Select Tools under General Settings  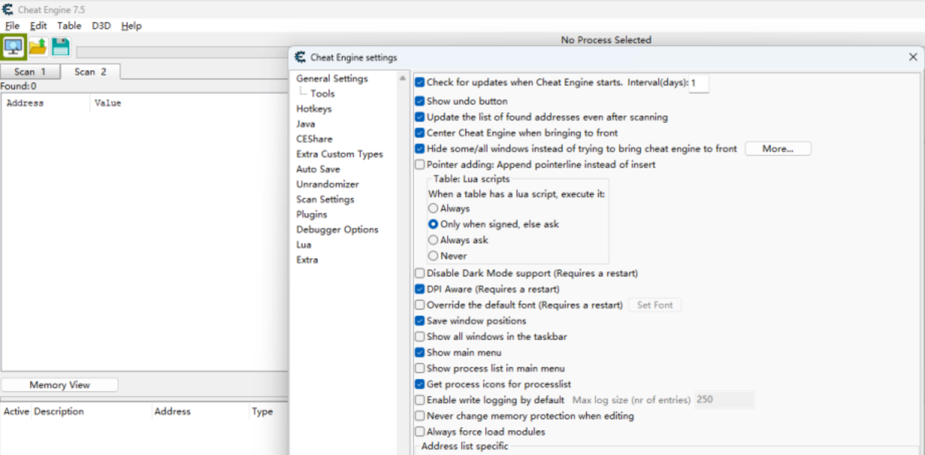322,94
